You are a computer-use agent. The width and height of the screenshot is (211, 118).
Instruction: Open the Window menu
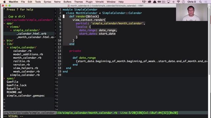(x=111, y=2)
